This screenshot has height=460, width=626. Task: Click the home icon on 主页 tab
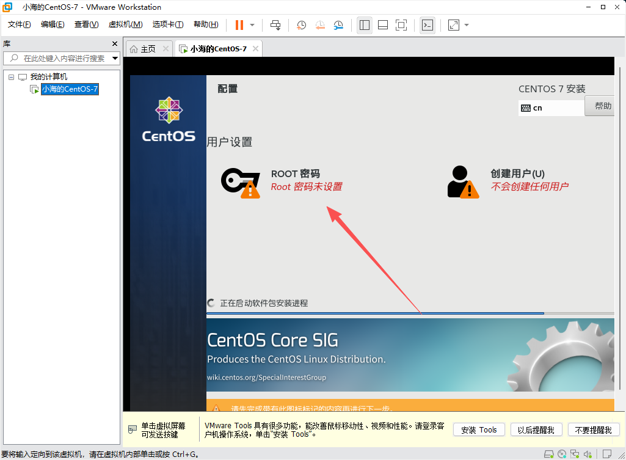tap(134, 49)
